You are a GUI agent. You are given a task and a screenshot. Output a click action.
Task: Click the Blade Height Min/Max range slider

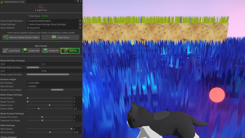coord(48,75)
